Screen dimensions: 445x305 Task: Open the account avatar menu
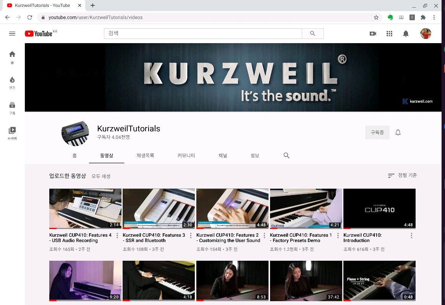[426, 34]
